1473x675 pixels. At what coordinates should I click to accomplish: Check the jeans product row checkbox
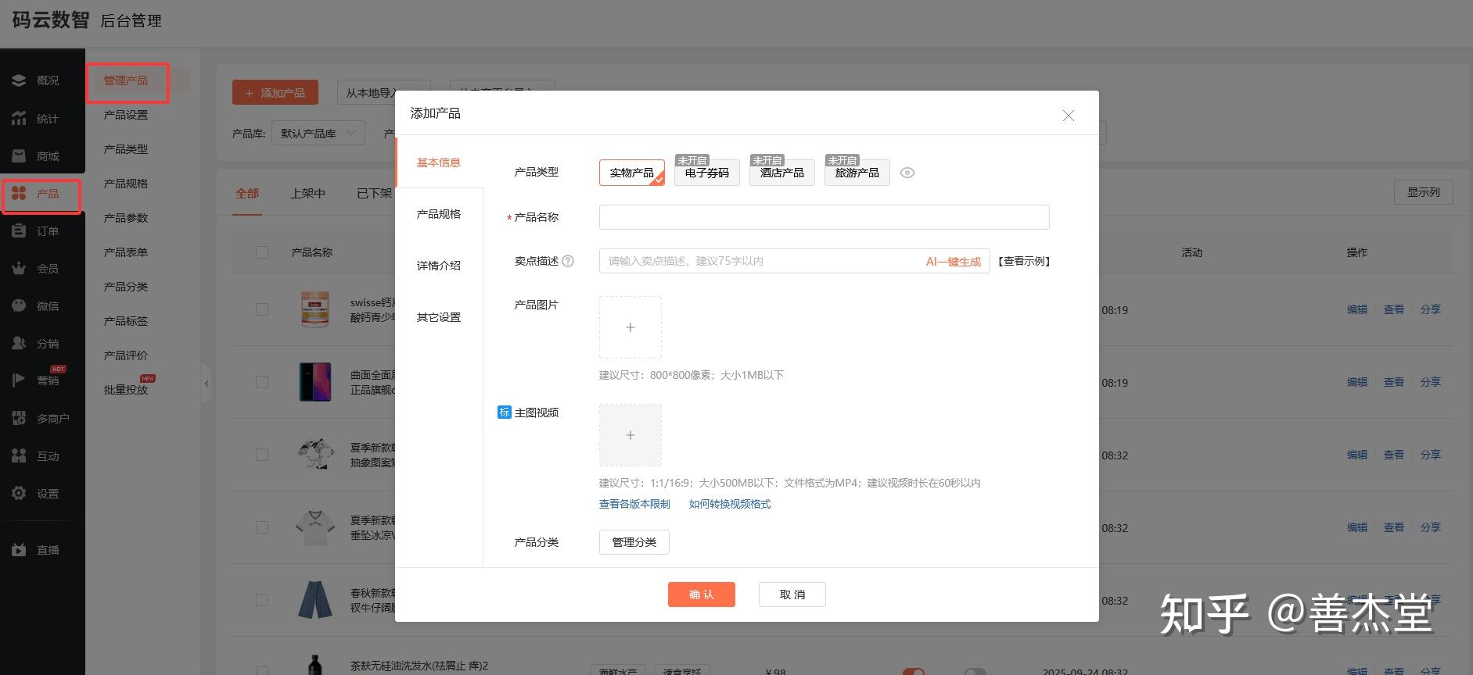pos(262,600)
